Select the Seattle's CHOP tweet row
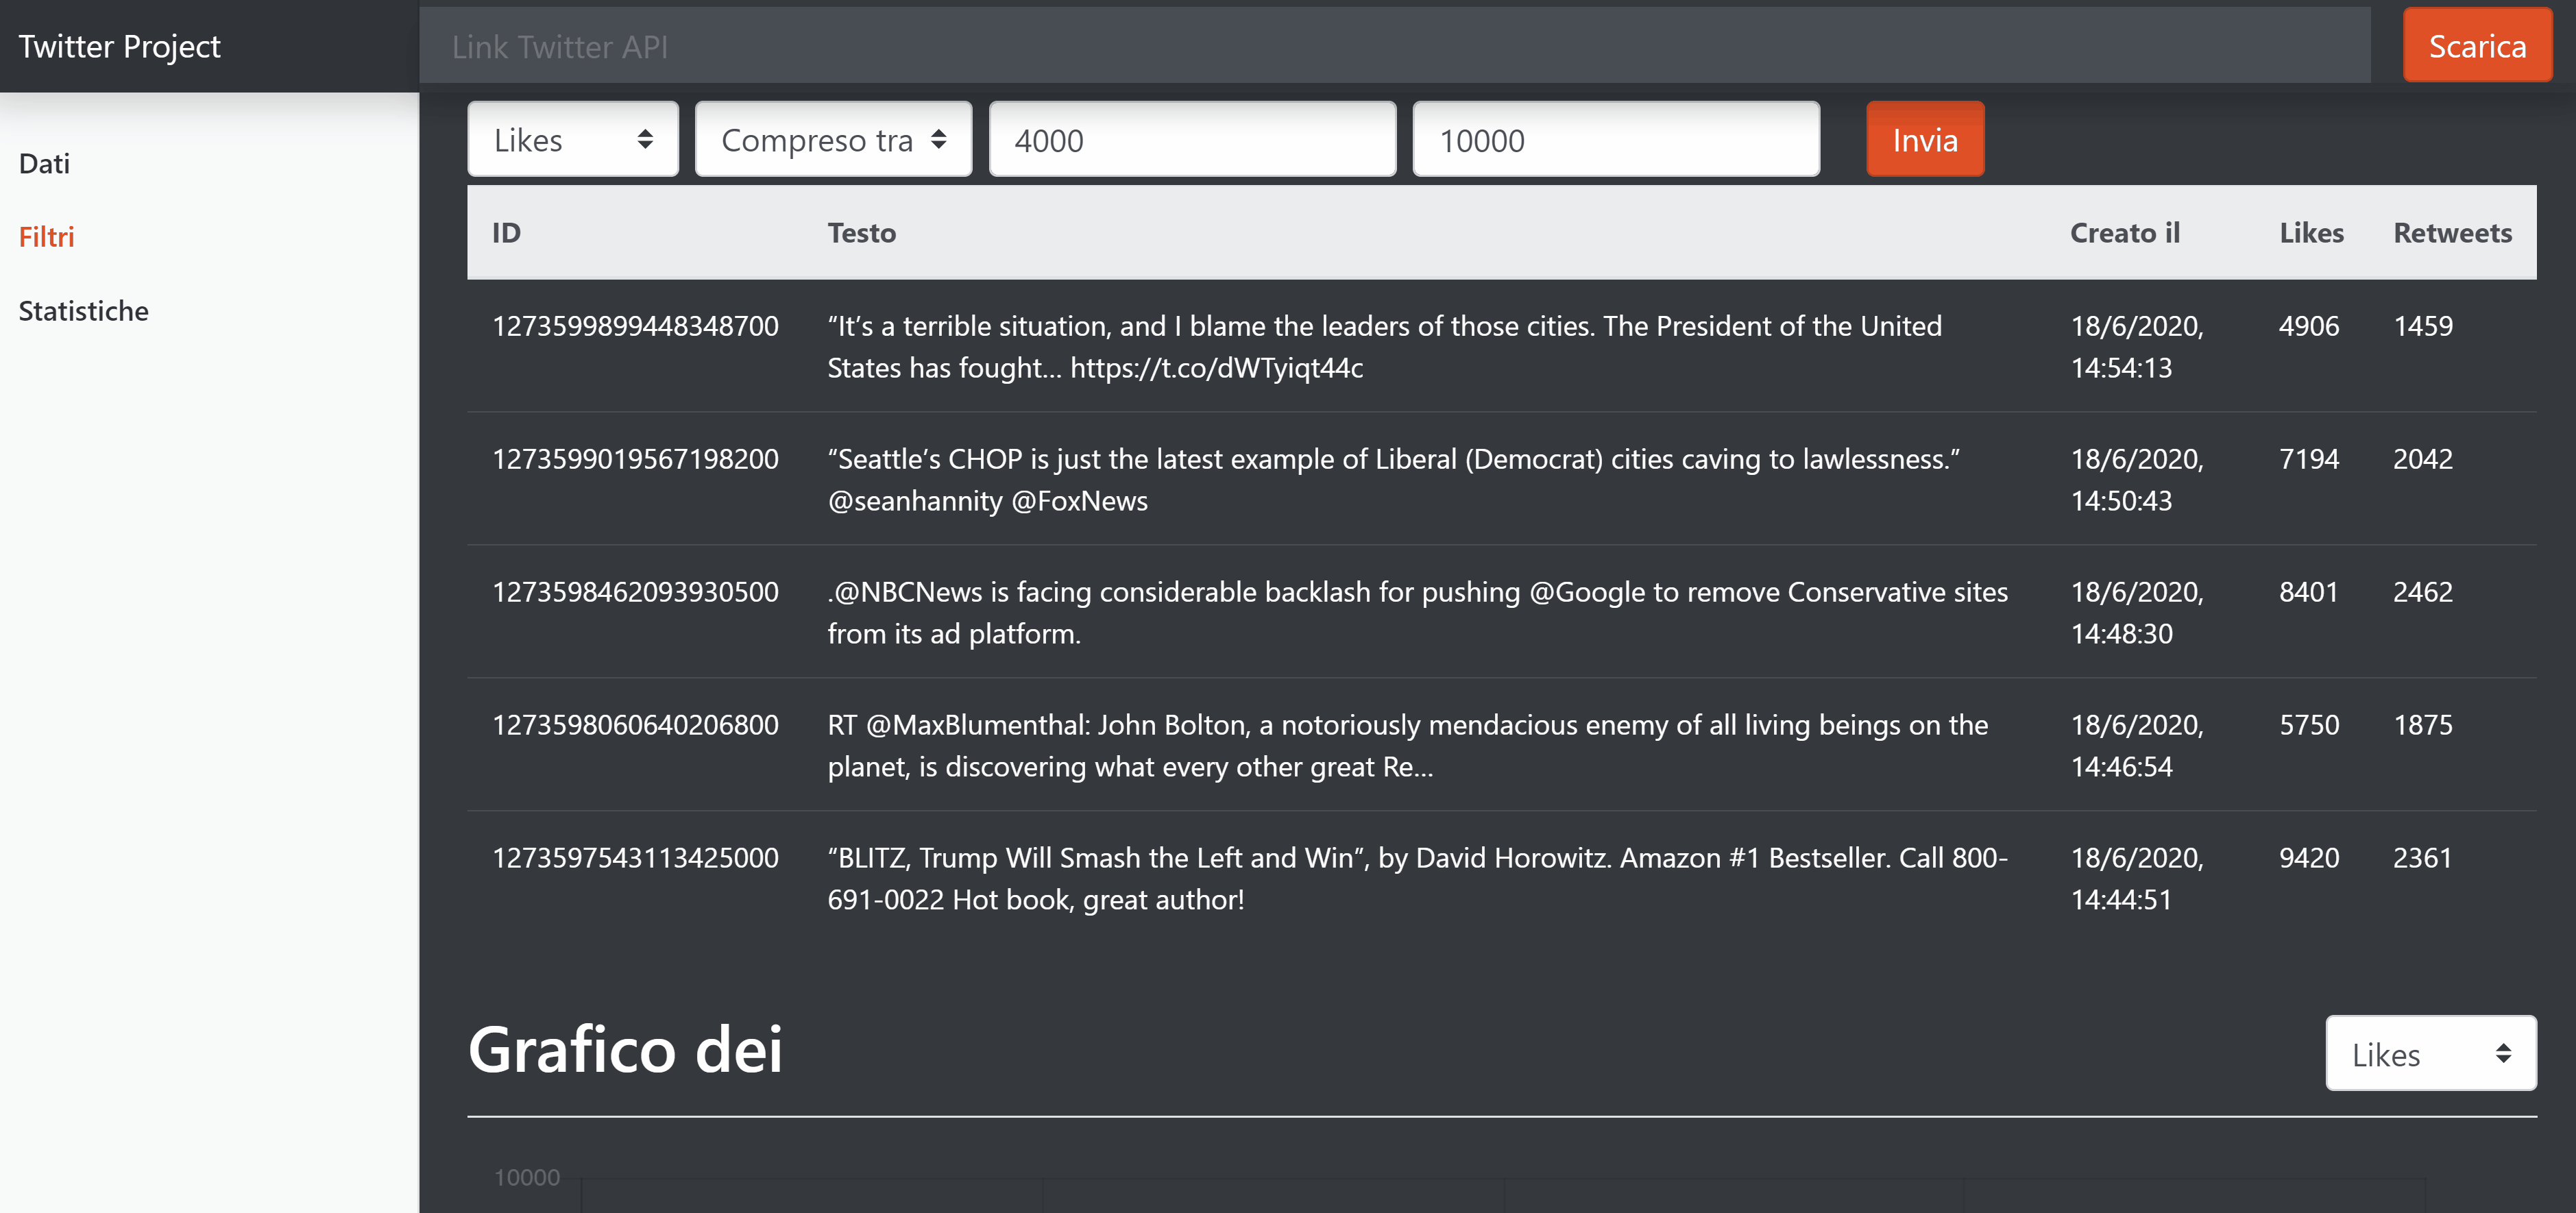The width and height of the screenshot is (2576, 1213). tap(1392, 479)
